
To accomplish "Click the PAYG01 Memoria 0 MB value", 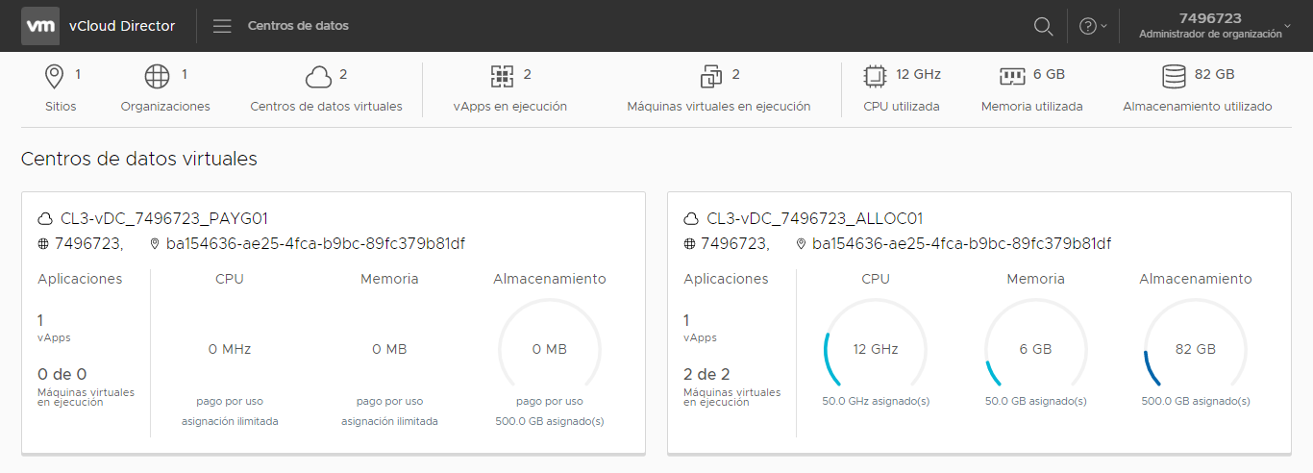I will [x=389, y=349].
